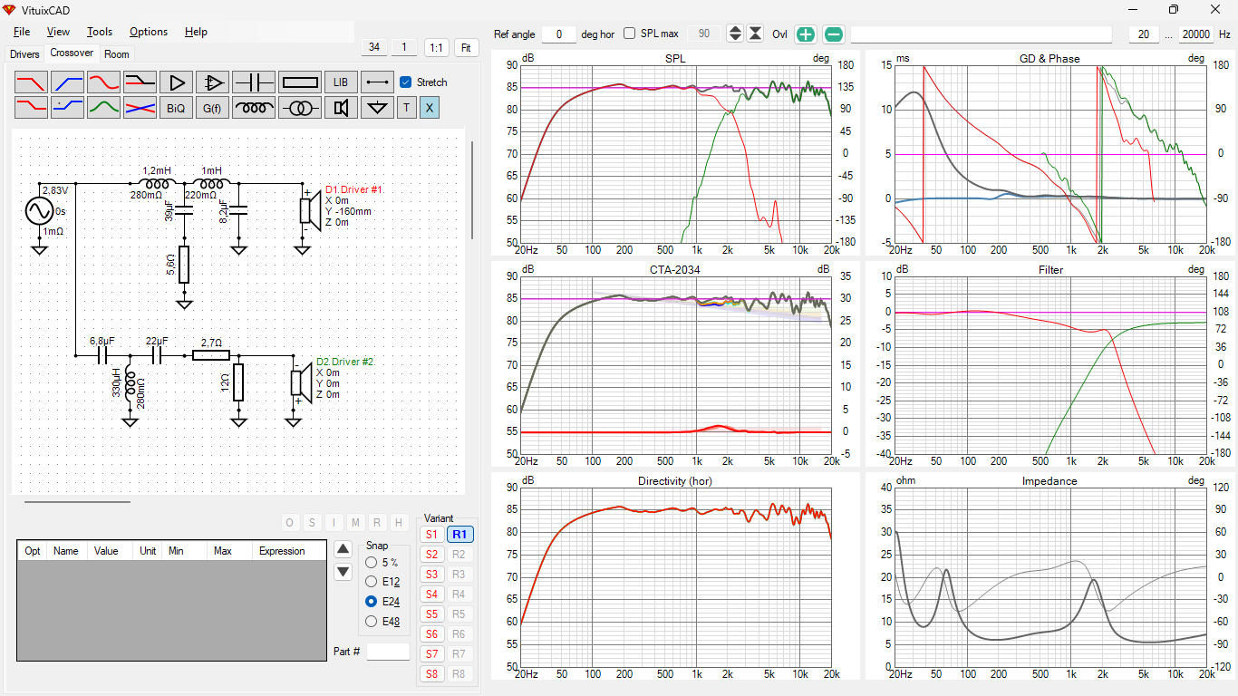Open the Help menu

(x=196, y=32)
